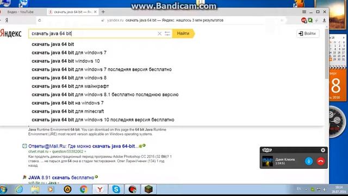Click the green magnifier extension icon
348x196 pixels.
click(x=310, y=20)
